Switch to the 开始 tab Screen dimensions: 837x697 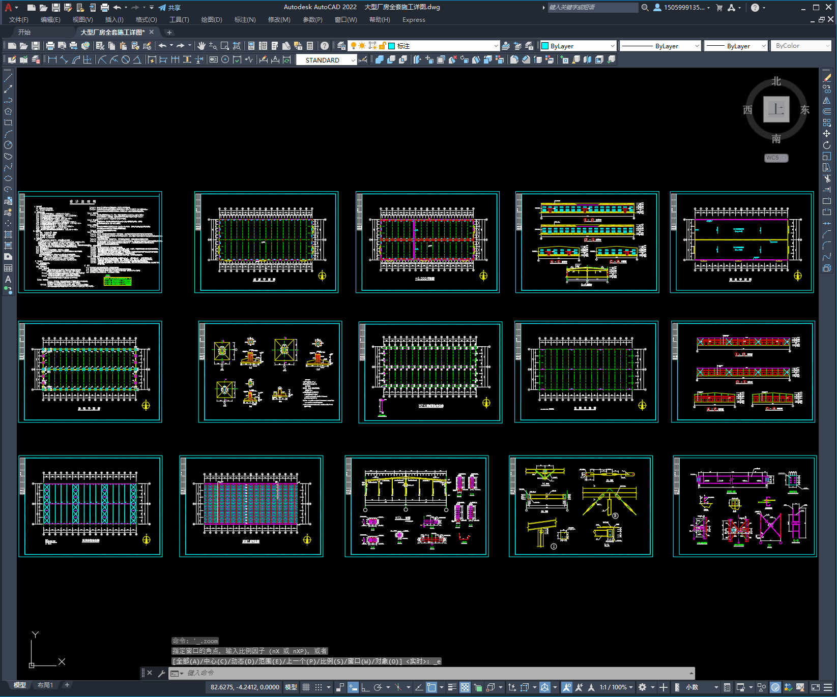pos(24,32)
